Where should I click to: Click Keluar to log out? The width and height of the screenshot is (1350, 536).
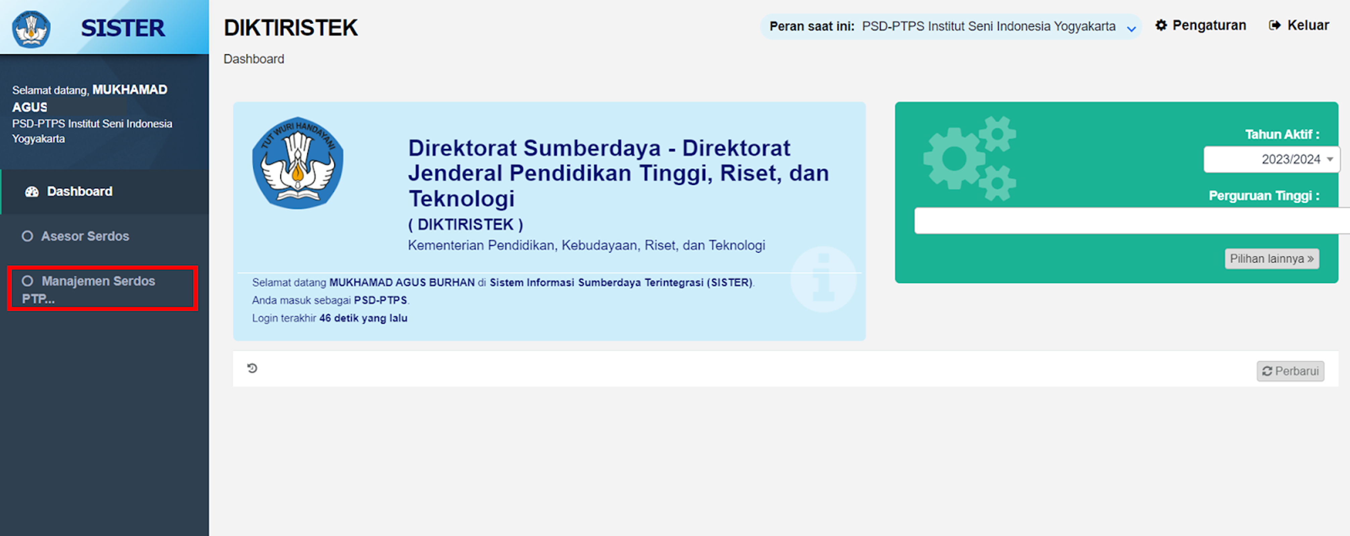click(1299, 25)
